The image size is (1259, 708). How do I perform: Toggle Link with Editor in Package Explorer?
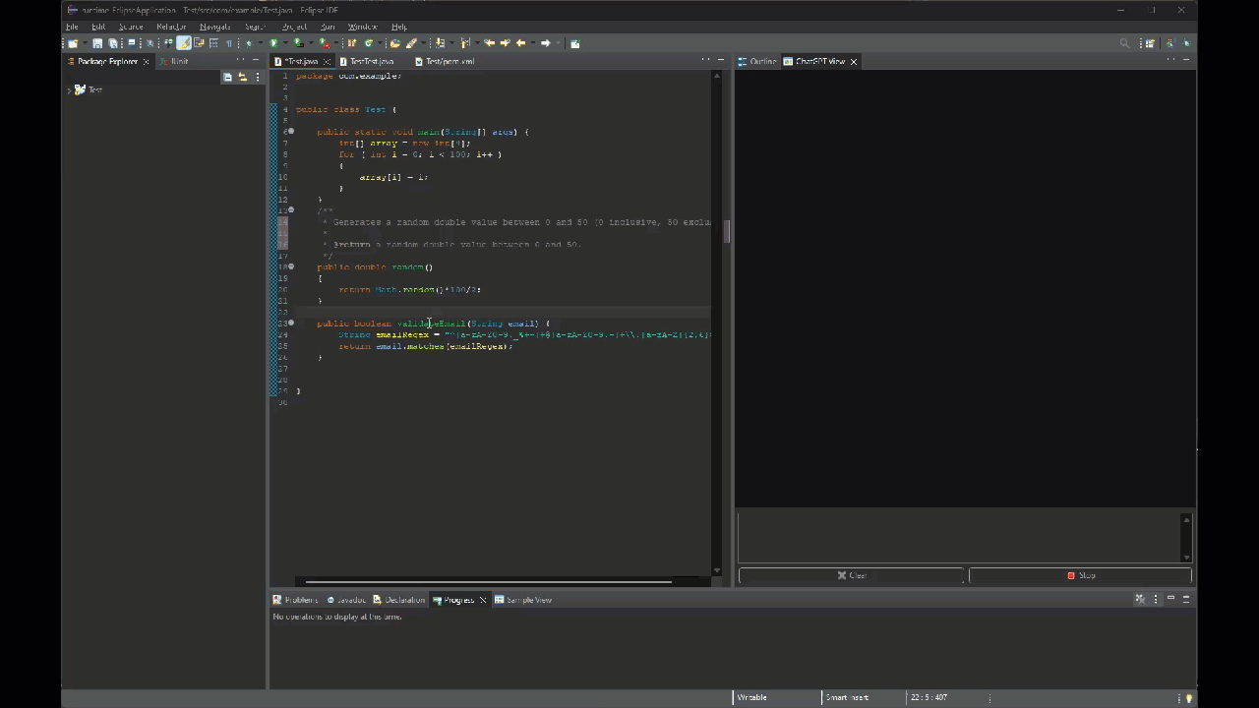point(242,77)
